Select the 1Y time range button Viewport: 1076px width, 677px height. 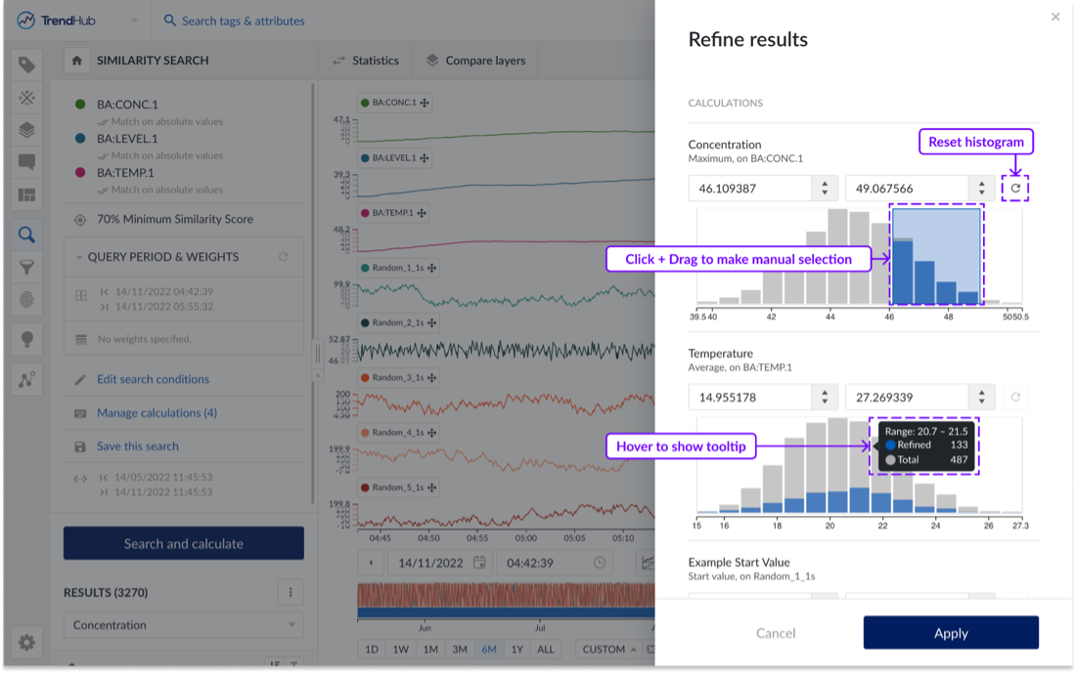(x=517, y=650)
